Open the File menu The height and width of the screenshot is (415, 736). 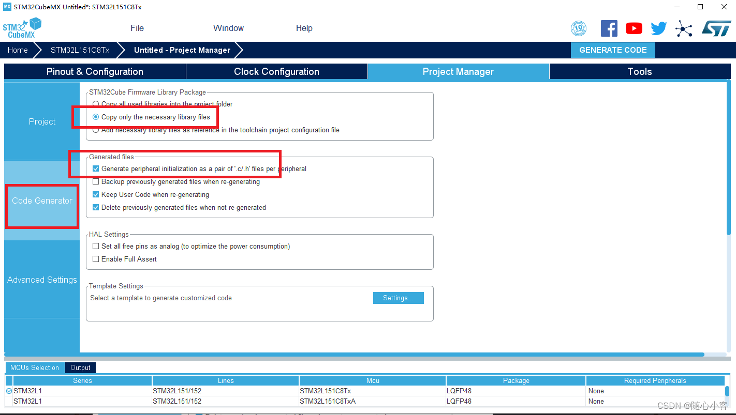[x=137, y=28]
